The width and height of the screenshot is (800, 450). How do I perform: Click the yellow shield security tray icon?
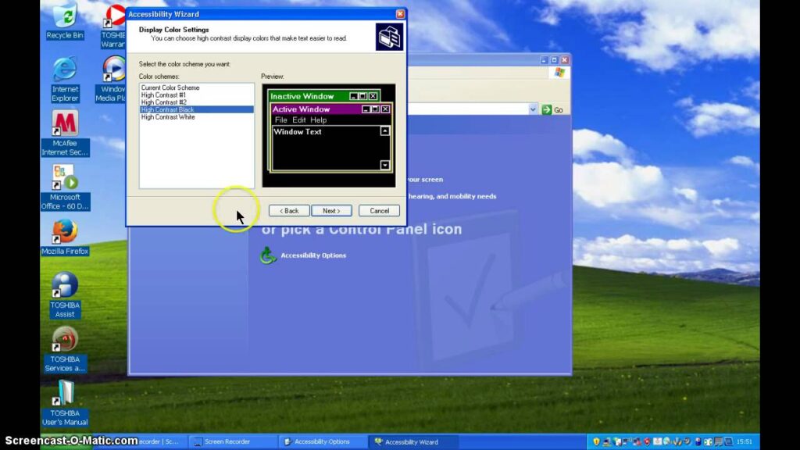pyautogui.click(x=596, y=442)
